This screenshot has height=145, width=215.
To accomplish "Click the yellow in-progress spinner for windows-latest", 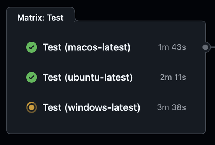I will click(32, 107).
